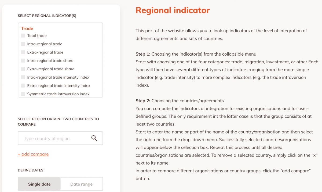This screenshot has height=192, width=322.
Task: Click the Step 1 instruction heading
Action: pyautogui.click(x=143, y=54)
